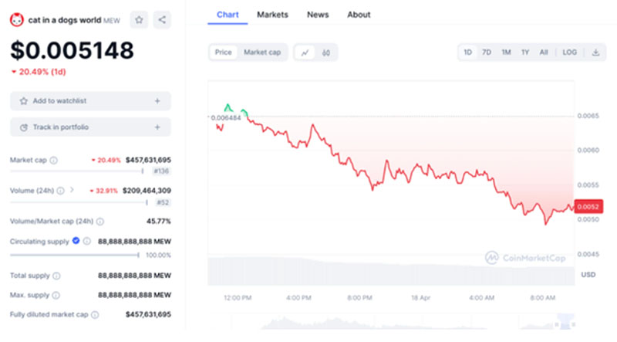Switch to candlestick chart icon
The width and height of the screenshot is (617, 342).
pyautogui.click(x=325, y=52)
